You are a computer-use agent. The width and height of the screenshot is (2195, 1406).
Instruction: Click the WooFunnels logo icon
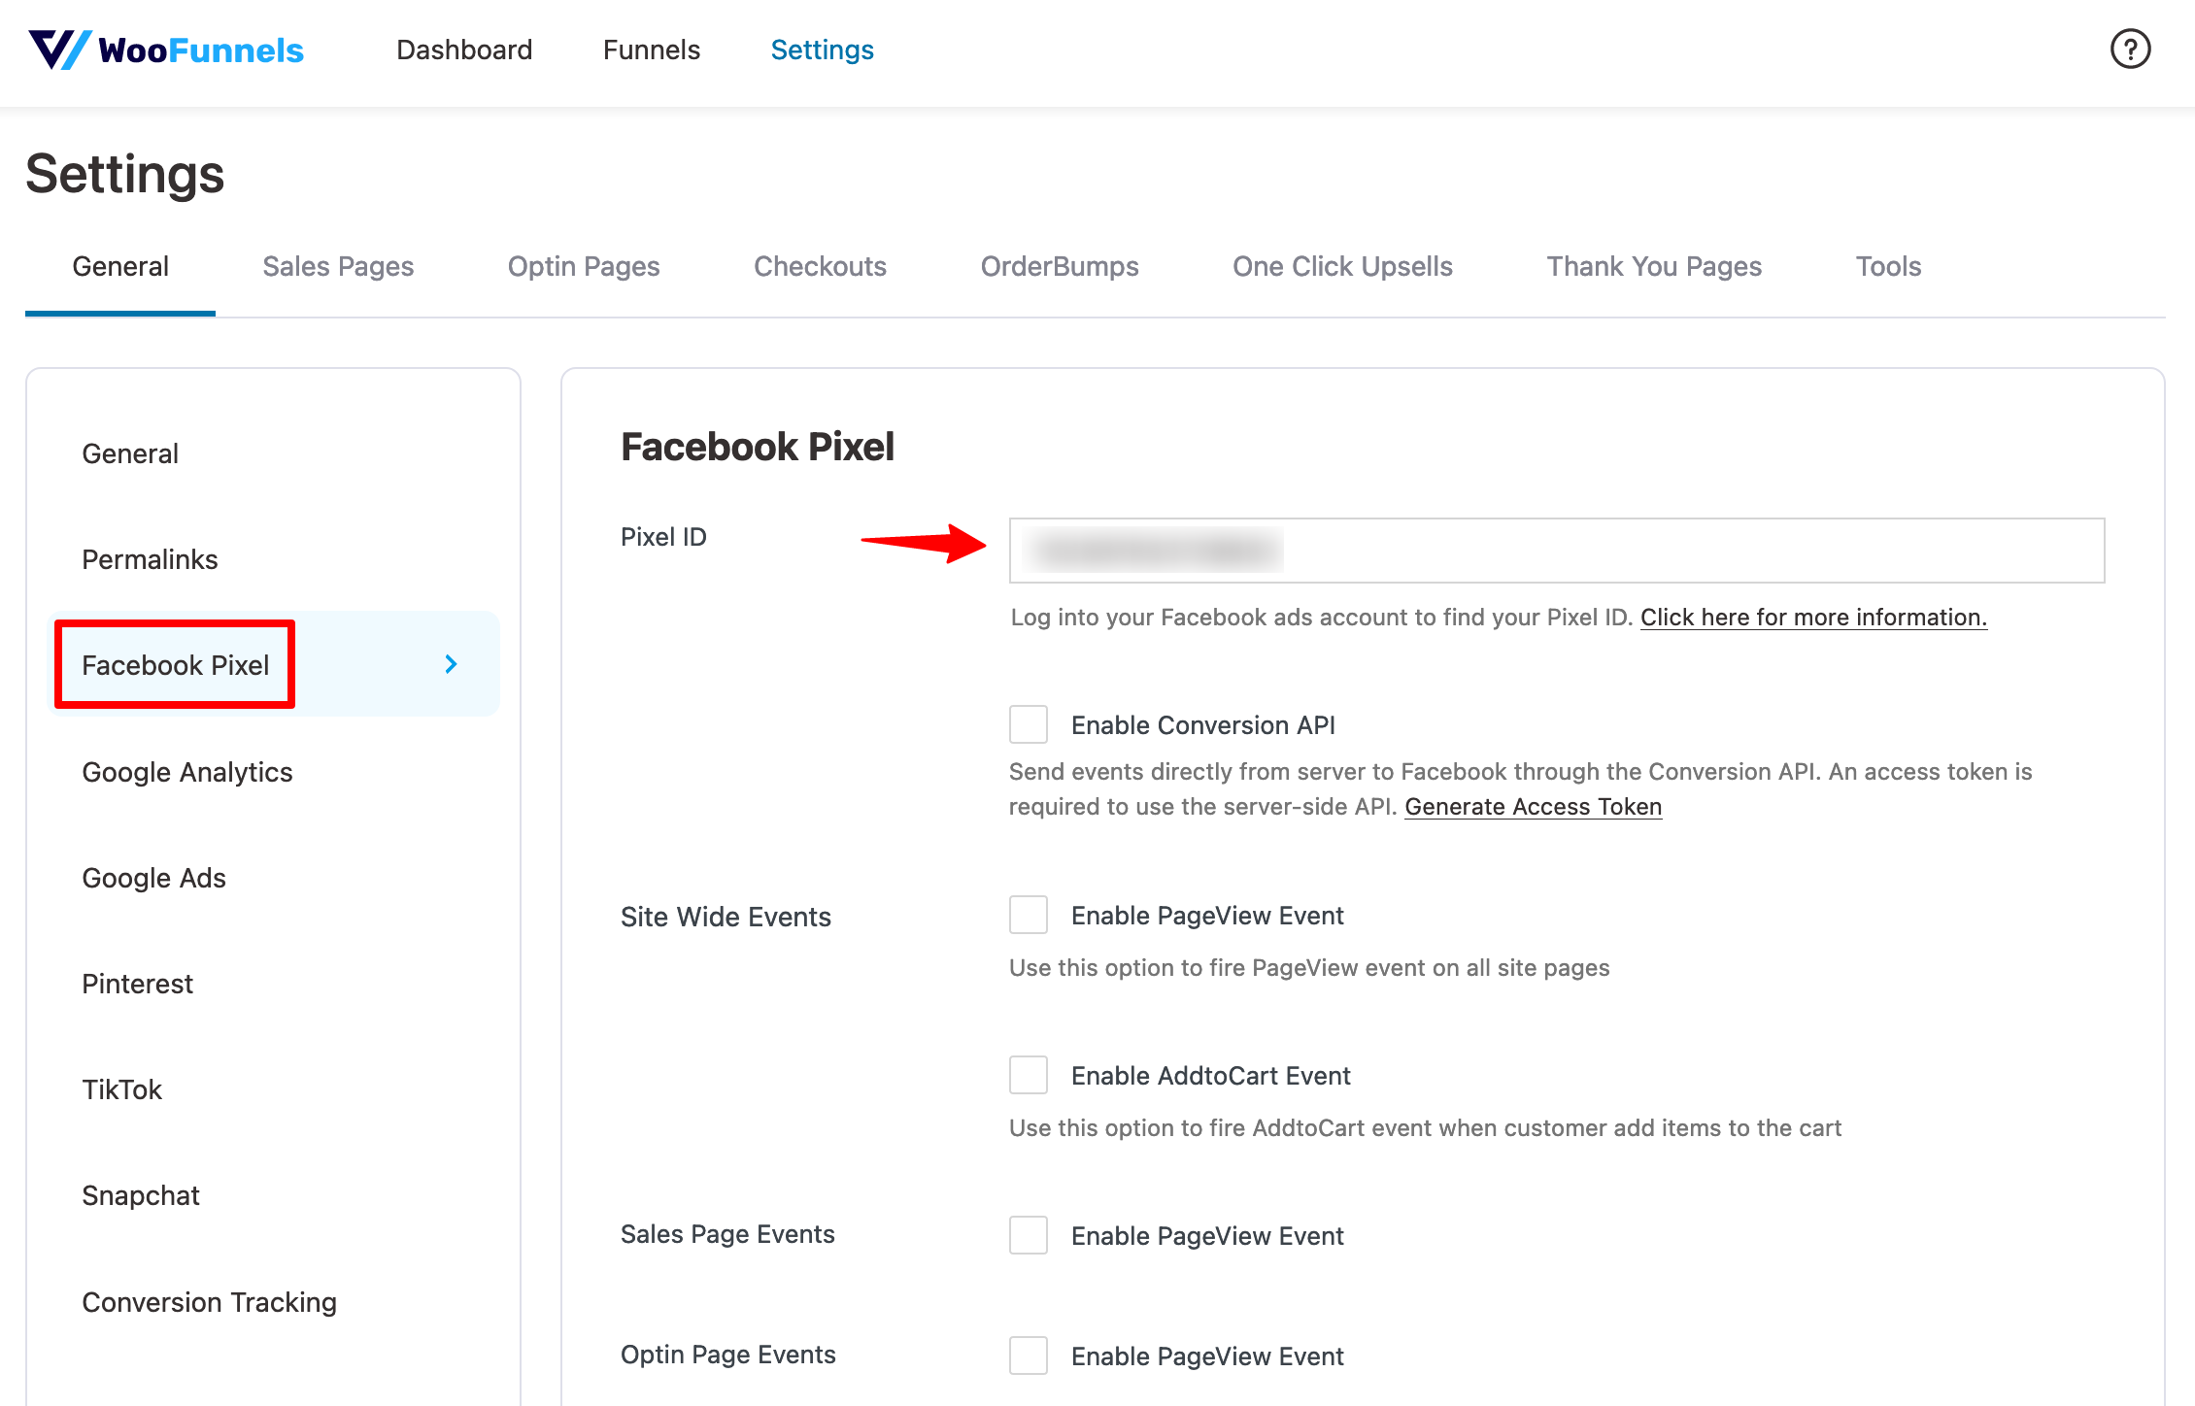[60, 50]
